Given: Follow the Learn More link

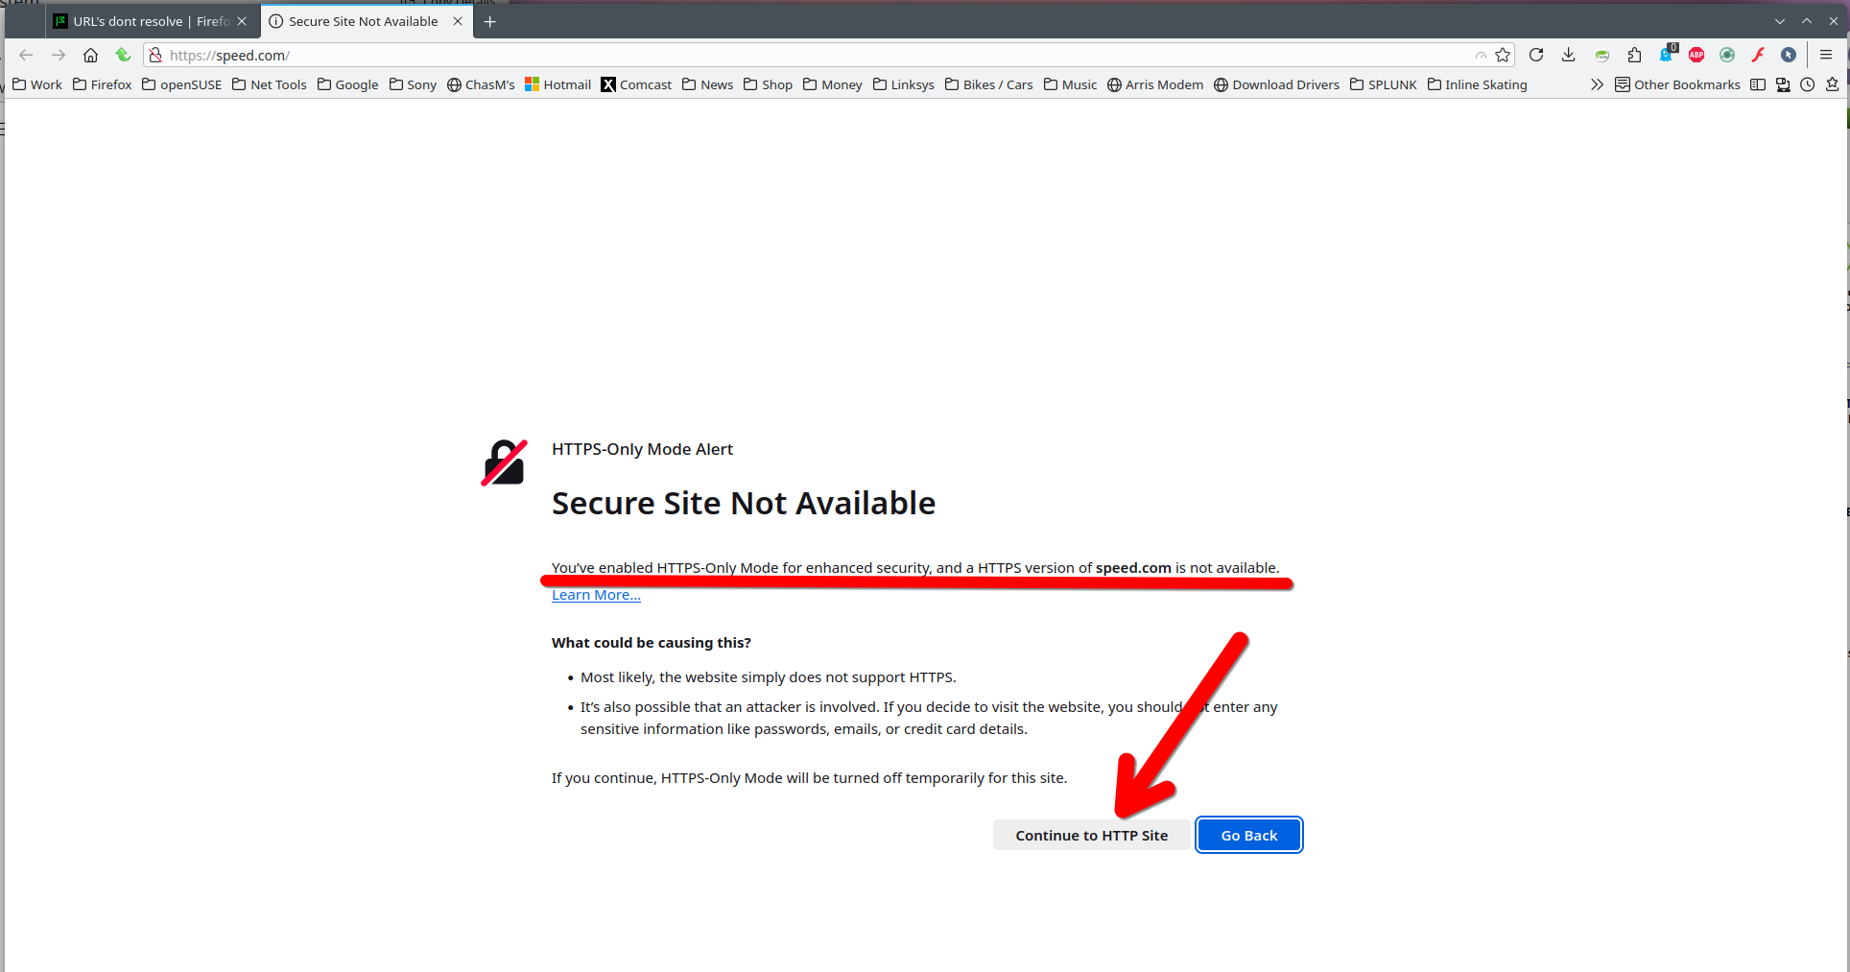Looking at the screenshot, I should 596,595.
